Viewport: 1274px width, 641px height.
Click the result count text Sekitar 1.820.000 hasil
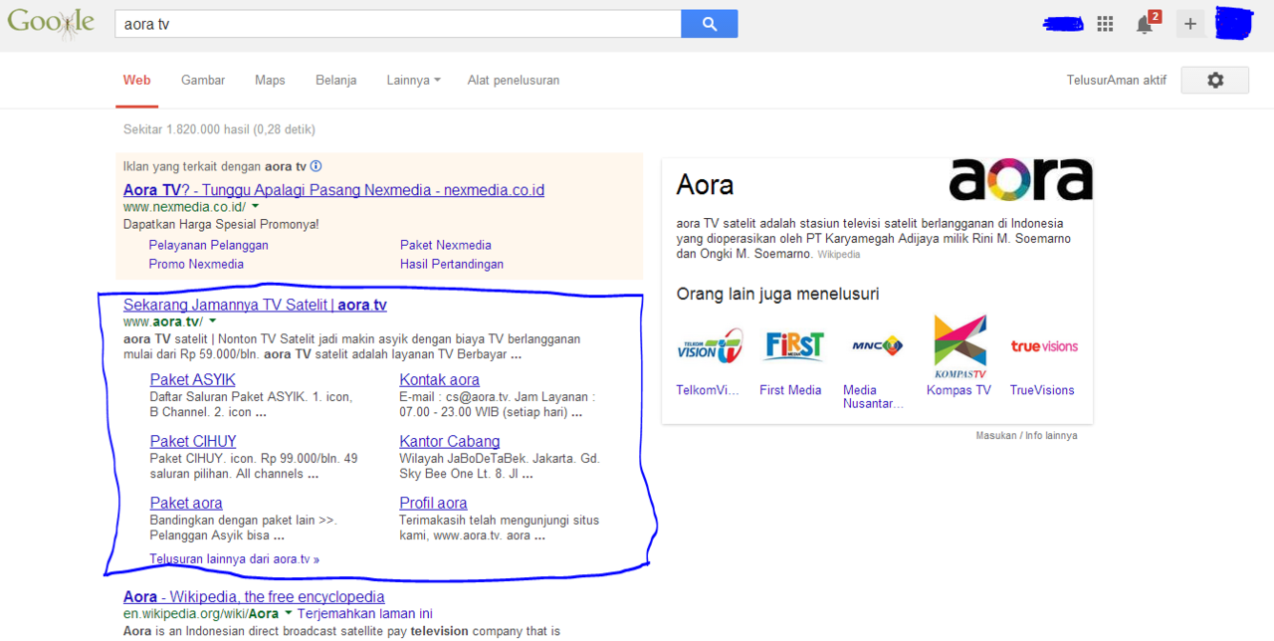[219, 129]
